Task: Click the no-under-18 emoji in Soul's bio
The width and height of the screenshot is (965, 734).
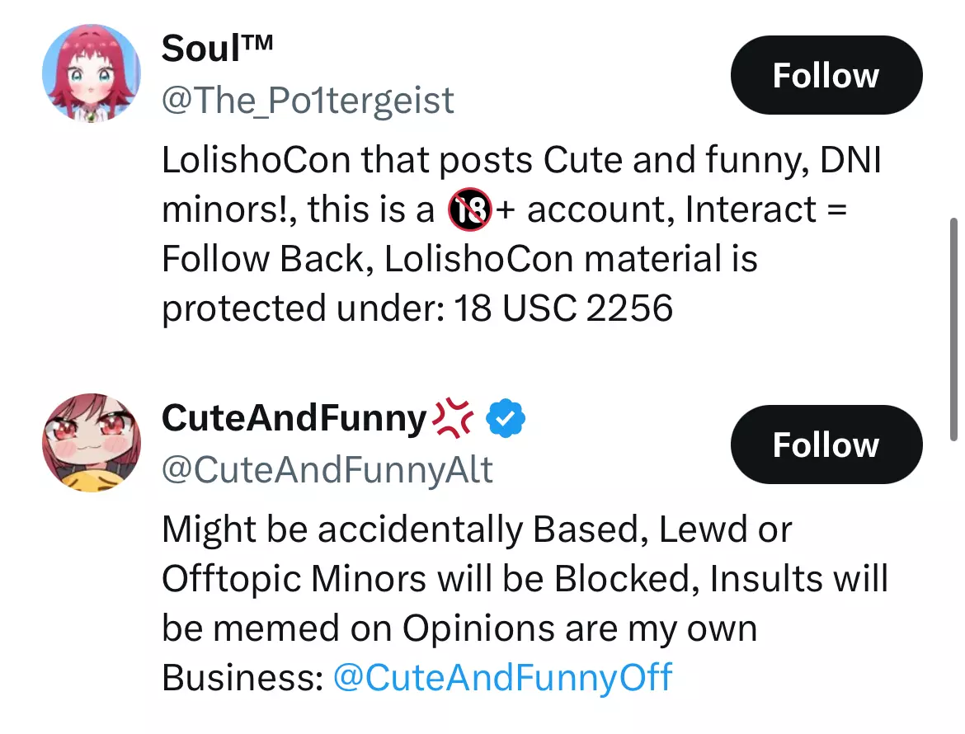Action: pos(469,209)
